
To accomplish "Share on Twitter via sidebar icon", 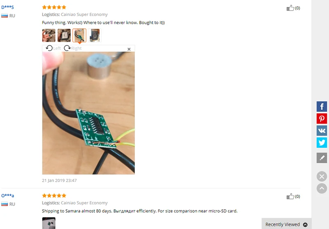I will tap(322, 142).
